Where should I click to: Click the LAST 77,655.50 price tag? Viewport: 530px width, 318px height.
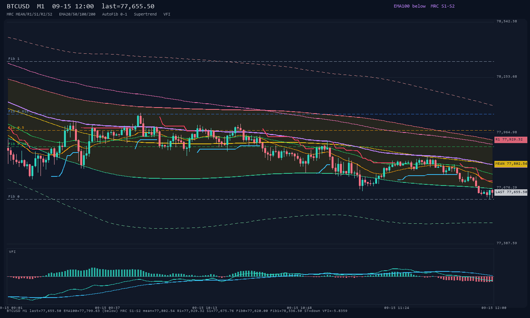[x=511, y=192]
